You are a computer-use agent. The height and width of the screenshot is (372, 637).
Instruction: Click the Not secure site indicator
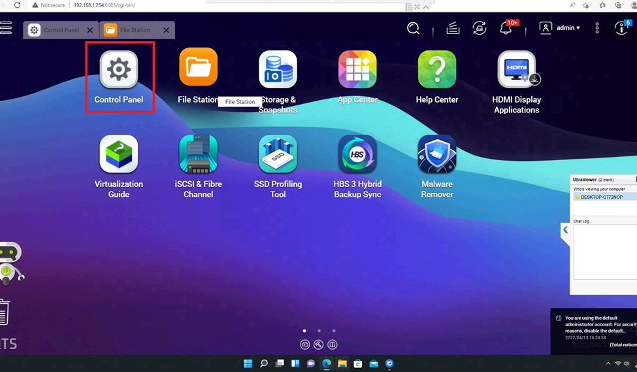click(48, 5)
